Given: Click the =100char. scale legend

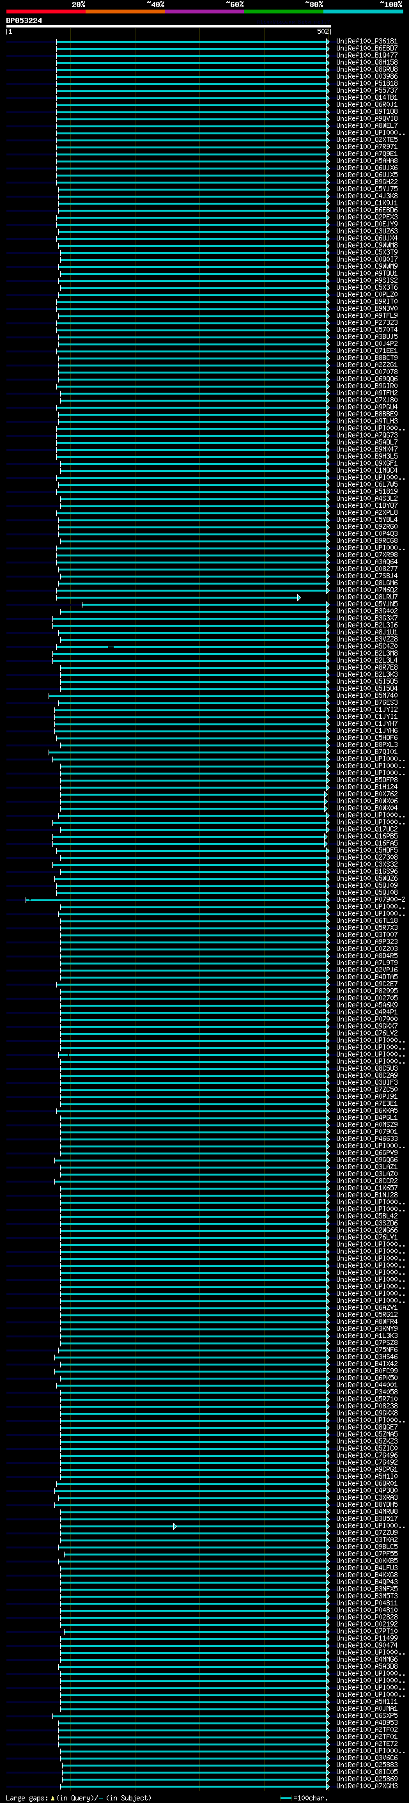Looking at the screenshot, I should coord(303,1797).
